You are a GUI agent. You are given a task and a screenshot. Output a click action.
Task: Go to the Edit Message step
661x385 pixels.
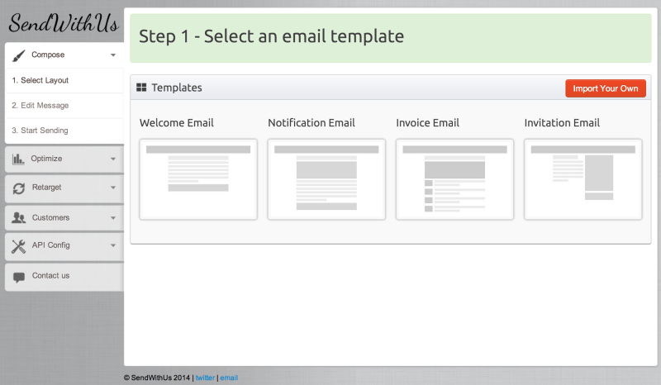(x=64, y=106)
